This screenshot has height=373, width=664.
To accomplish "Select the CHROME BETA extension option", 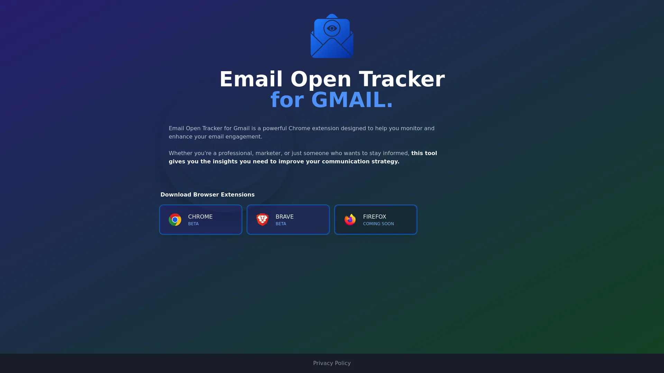I will [201, 220].
